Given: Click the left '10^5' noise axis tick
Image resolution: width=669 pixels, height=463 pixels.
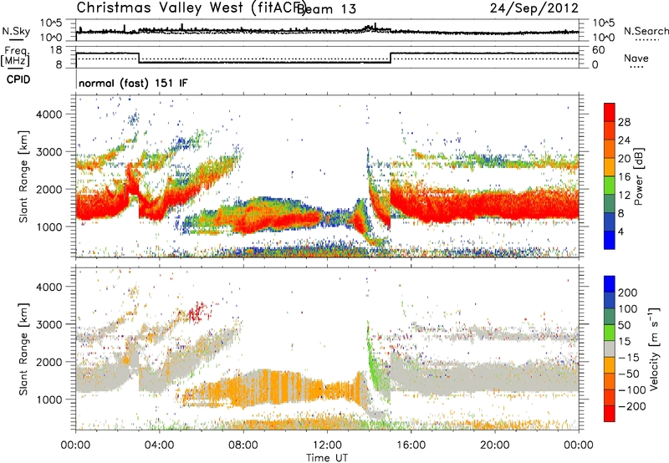Looking at the screenshot, I should click(51, 23).
